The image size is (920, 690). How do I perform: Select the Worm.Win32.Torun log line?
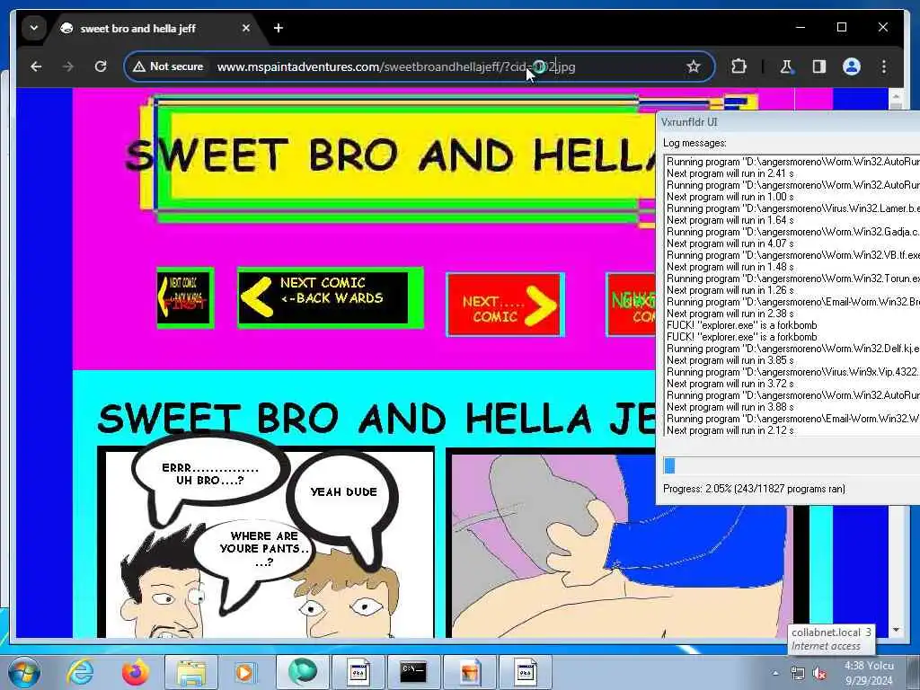tap(792, 279)
